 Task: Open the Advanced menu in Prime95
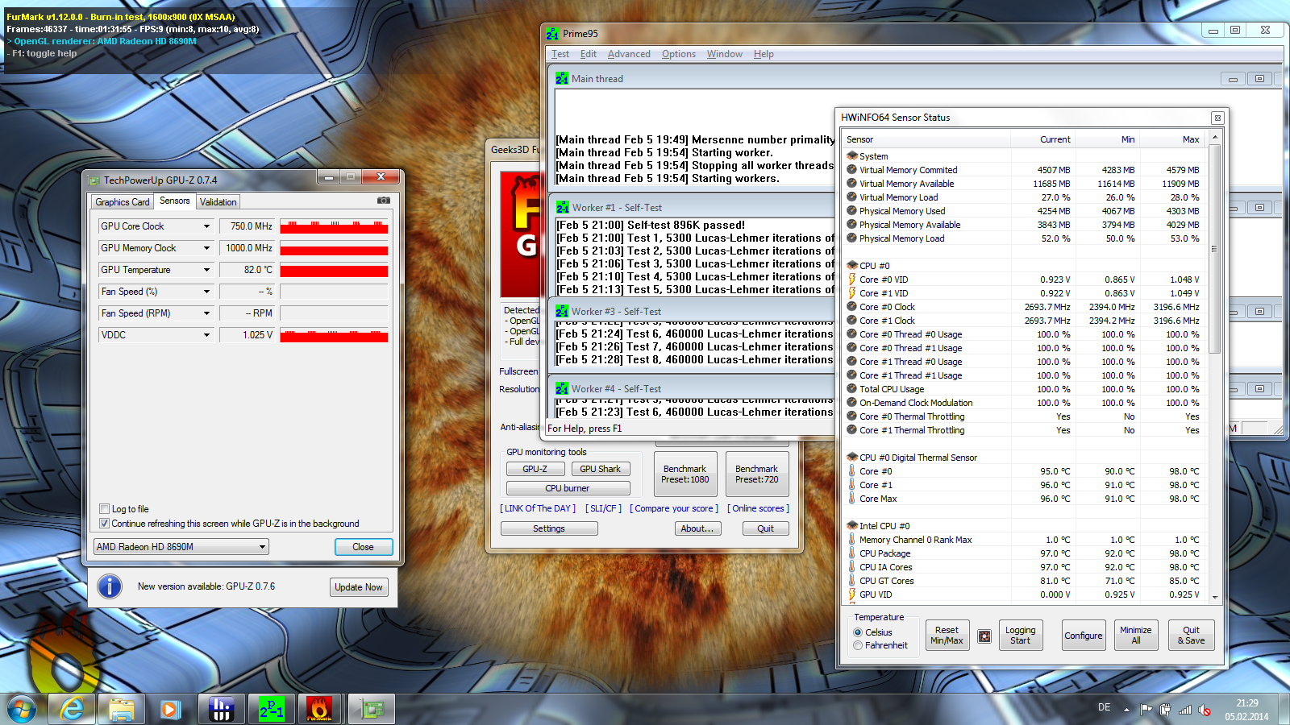pyautogui.click(x=629, y=54)
